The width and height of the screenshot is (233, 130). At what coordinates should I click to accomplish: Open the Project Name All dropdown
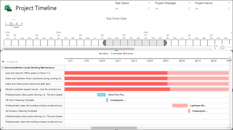213,8
